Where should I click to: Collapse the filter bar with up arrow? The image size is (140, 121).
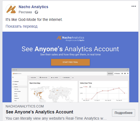click(x=73, y=78)
